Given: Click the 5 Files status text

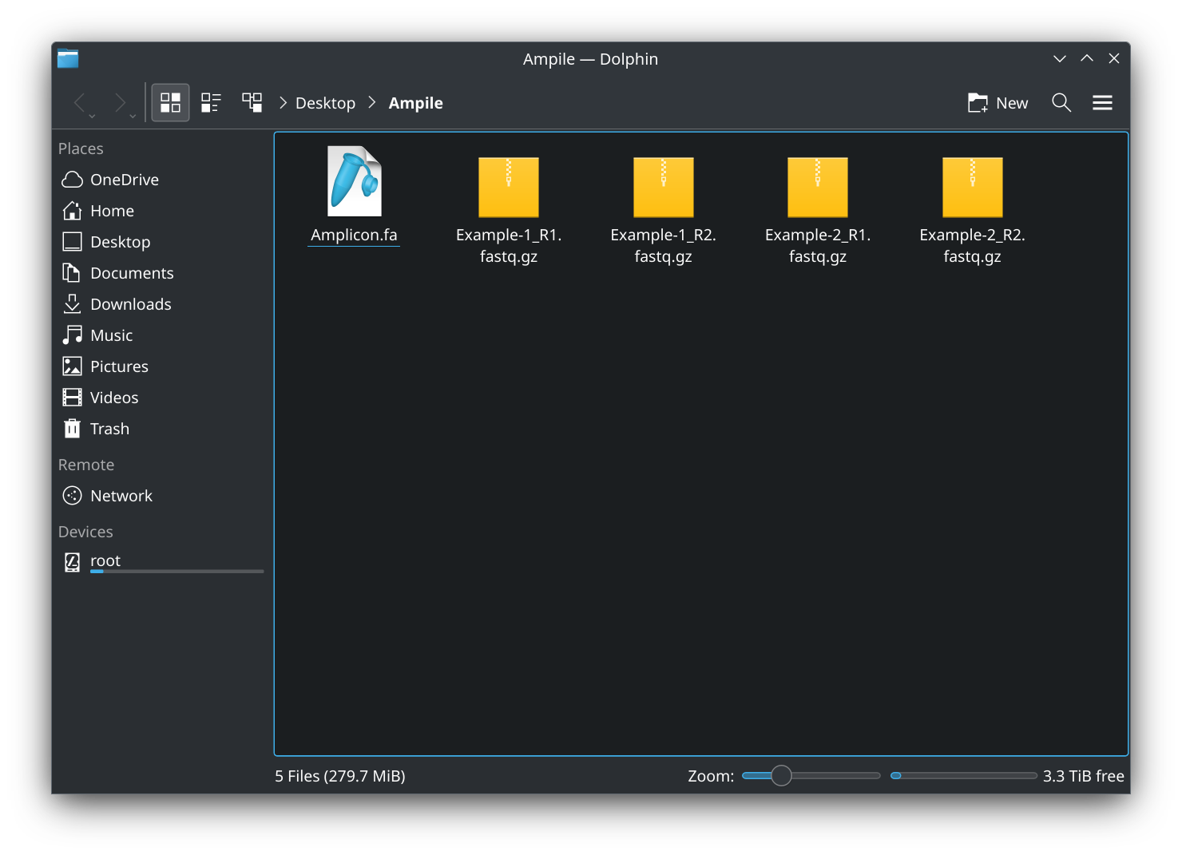Looking at the screenshot, I should 340,776.
